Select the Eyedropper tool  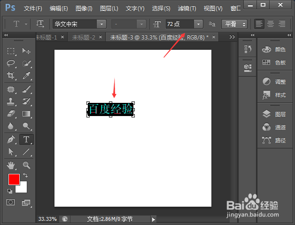26,76
